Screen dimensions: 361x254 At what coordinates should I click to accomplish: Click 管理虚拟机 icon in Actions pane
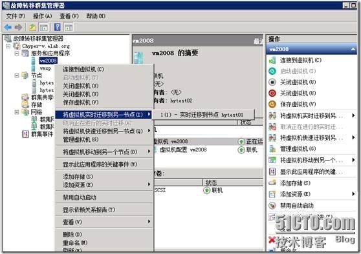(272, 149)
